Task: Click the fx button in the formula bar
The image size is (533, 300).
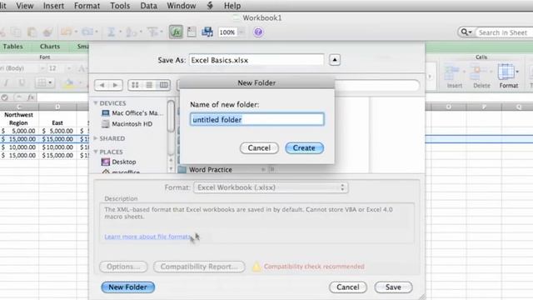Action: [x=31, y=97]
